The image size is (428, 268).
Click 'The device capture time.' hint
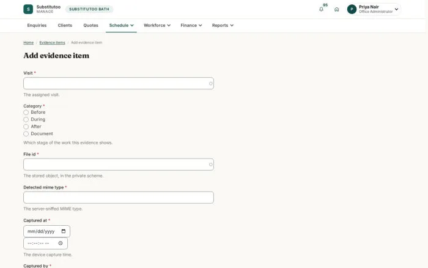tap(48, 255)
